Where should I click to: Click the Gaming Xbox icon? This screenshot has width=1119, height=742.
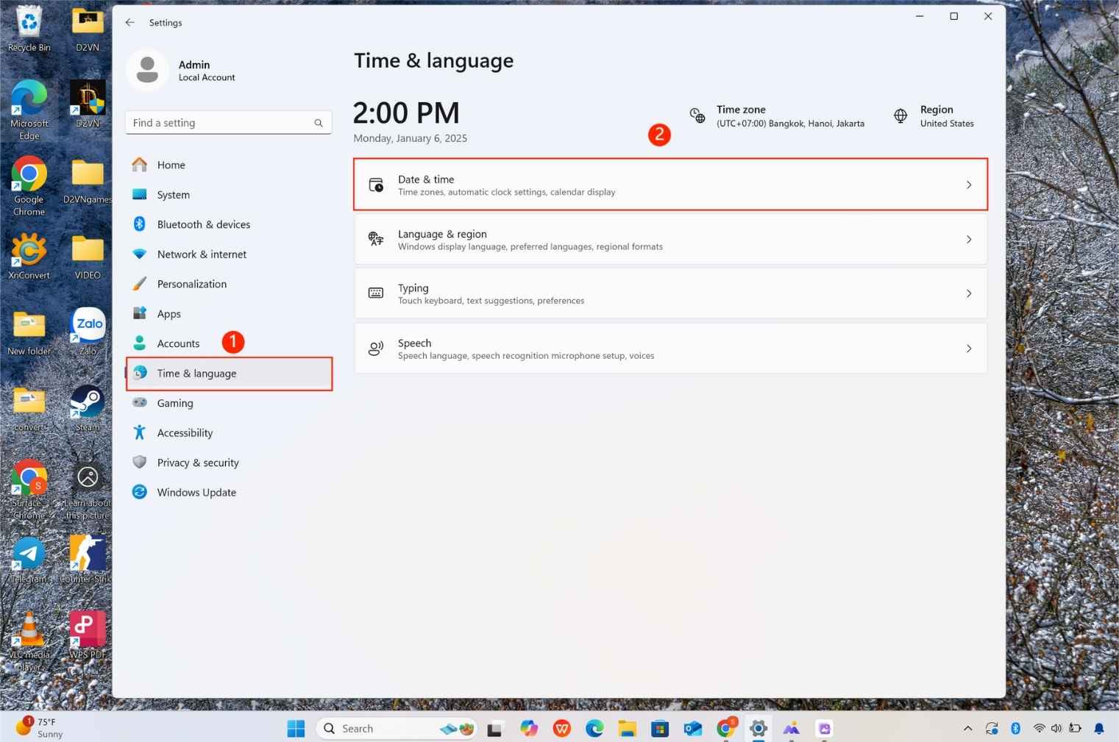(140, 403)
